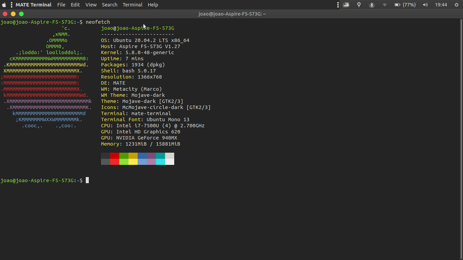Click the bright red color block
Image resolution: width=463 pixels, height=260 pixels.
[115, 162]
